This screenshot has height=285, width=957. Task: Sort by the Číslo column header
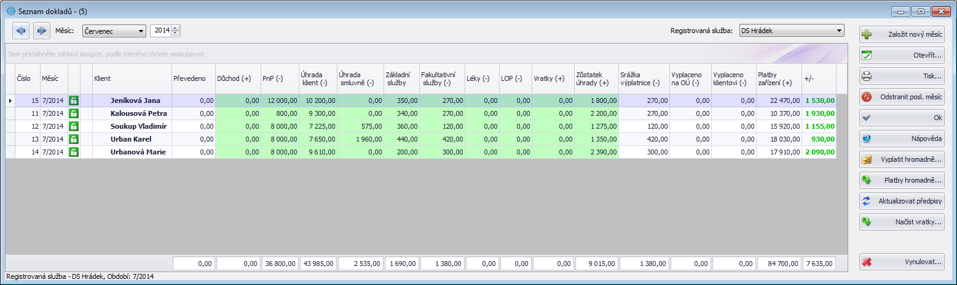27,78
